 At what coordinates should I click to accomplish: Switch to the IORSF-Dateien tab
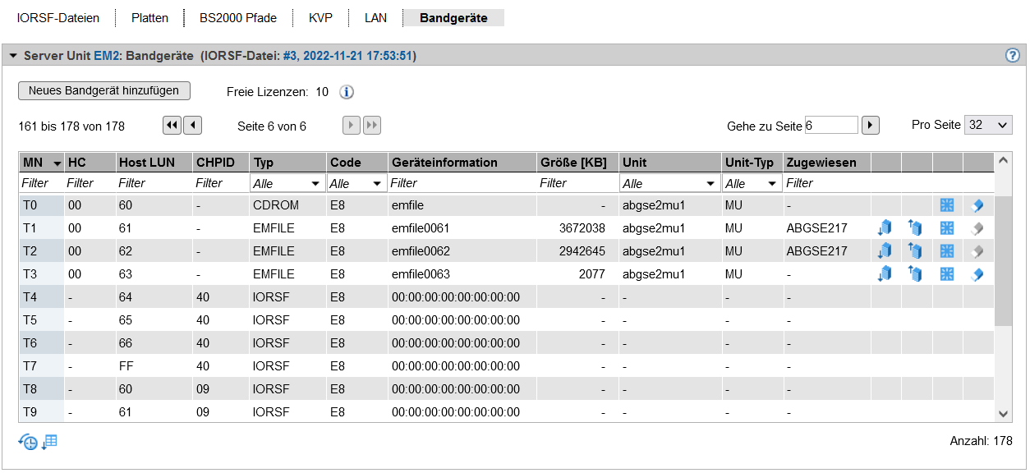[57, 17]
